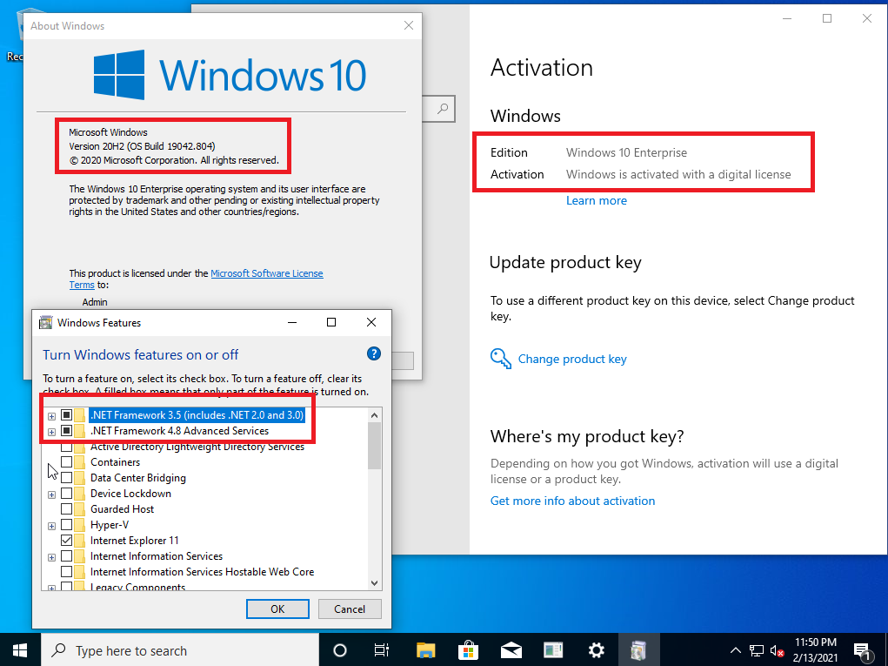Click Cancel in Windows Features
Image resolution: width=888 pixels, height=666 pixels.
point(350,609)
